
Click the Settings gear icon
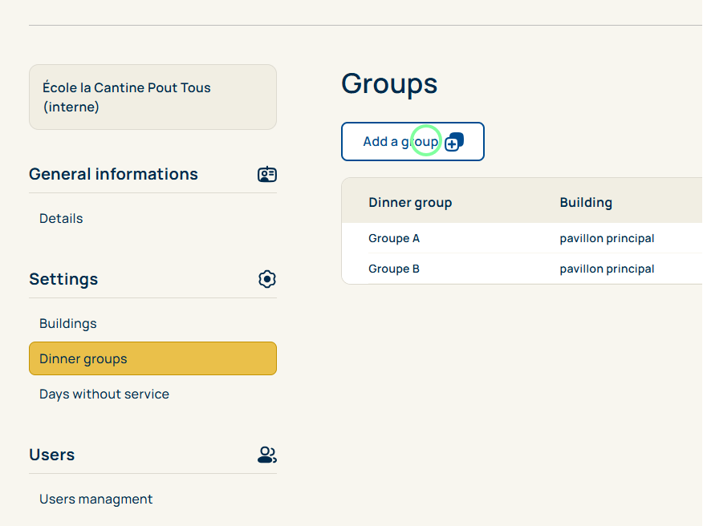[x=267, y=279]
